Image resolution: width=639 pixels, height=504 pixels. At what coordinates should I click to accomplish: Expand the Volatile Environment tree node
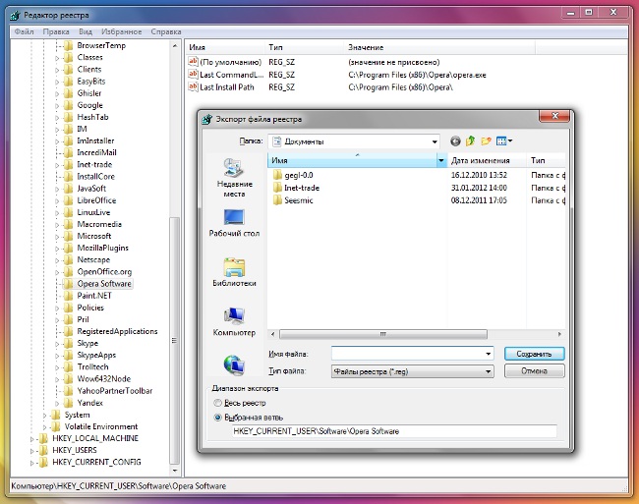45,427
